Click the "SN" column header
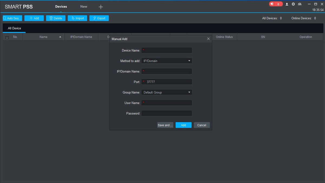The width and height of the screenshot is (325, 183). coord(263,37)
